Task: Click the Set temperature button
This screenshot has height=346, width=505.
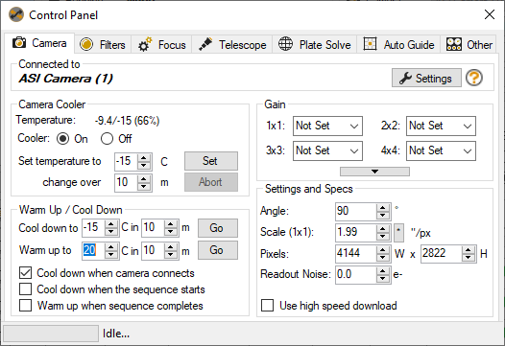Action: [x=211, y=161]
